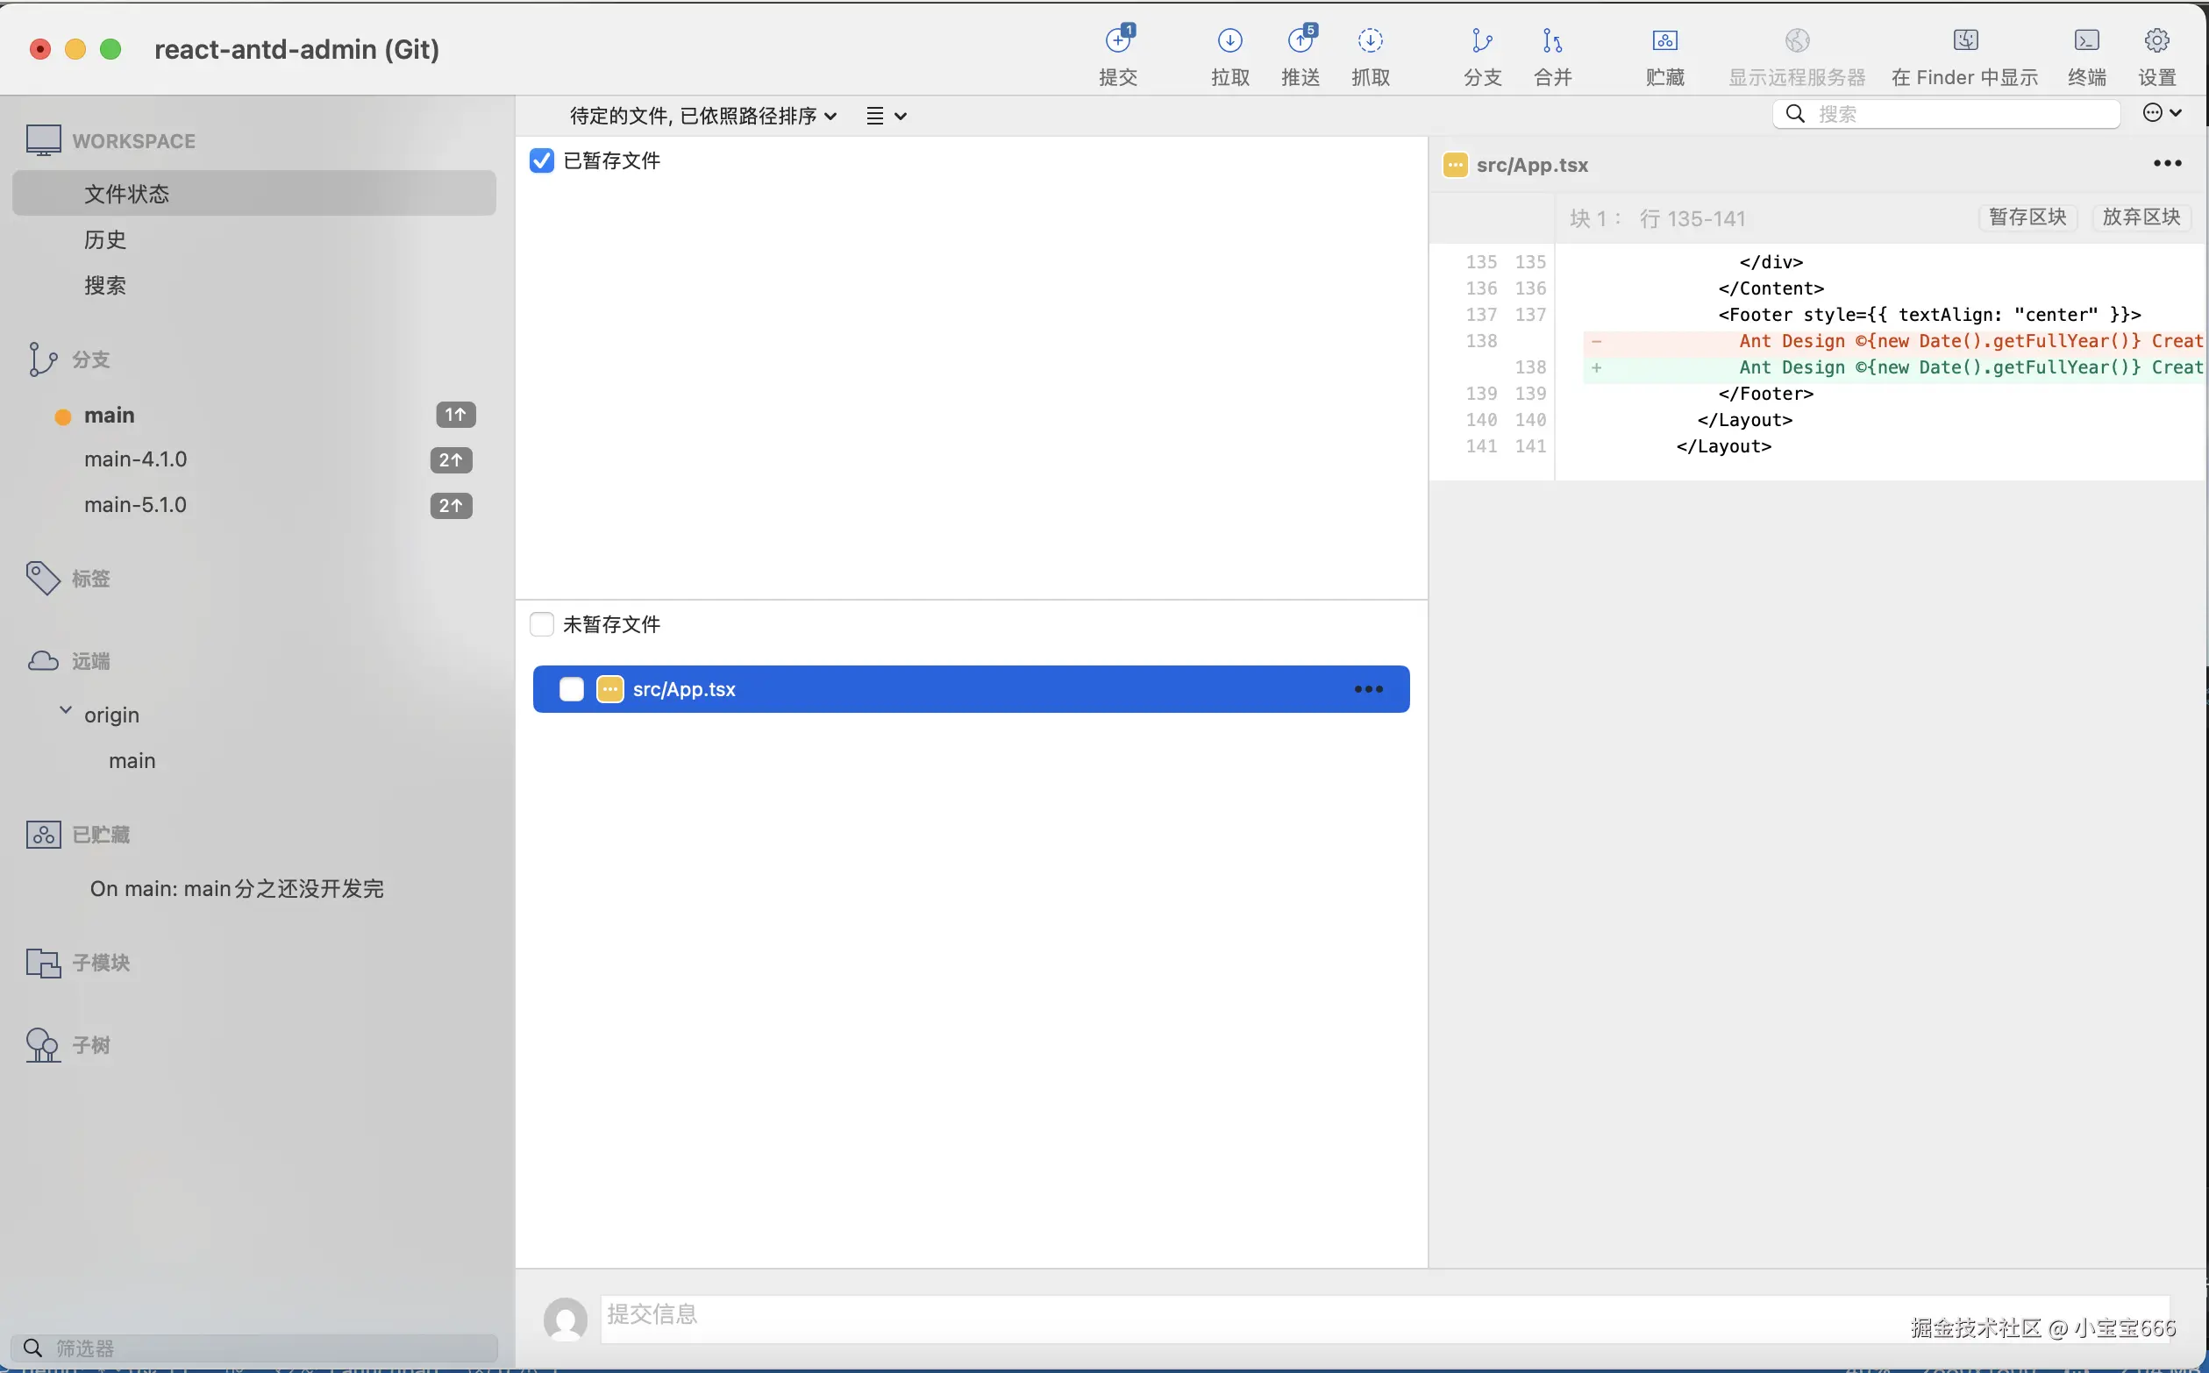Click the 放弃区块 button
Viewport: 2209px width, 1373px height.
pyautogui.click(x=2141, y=217)
